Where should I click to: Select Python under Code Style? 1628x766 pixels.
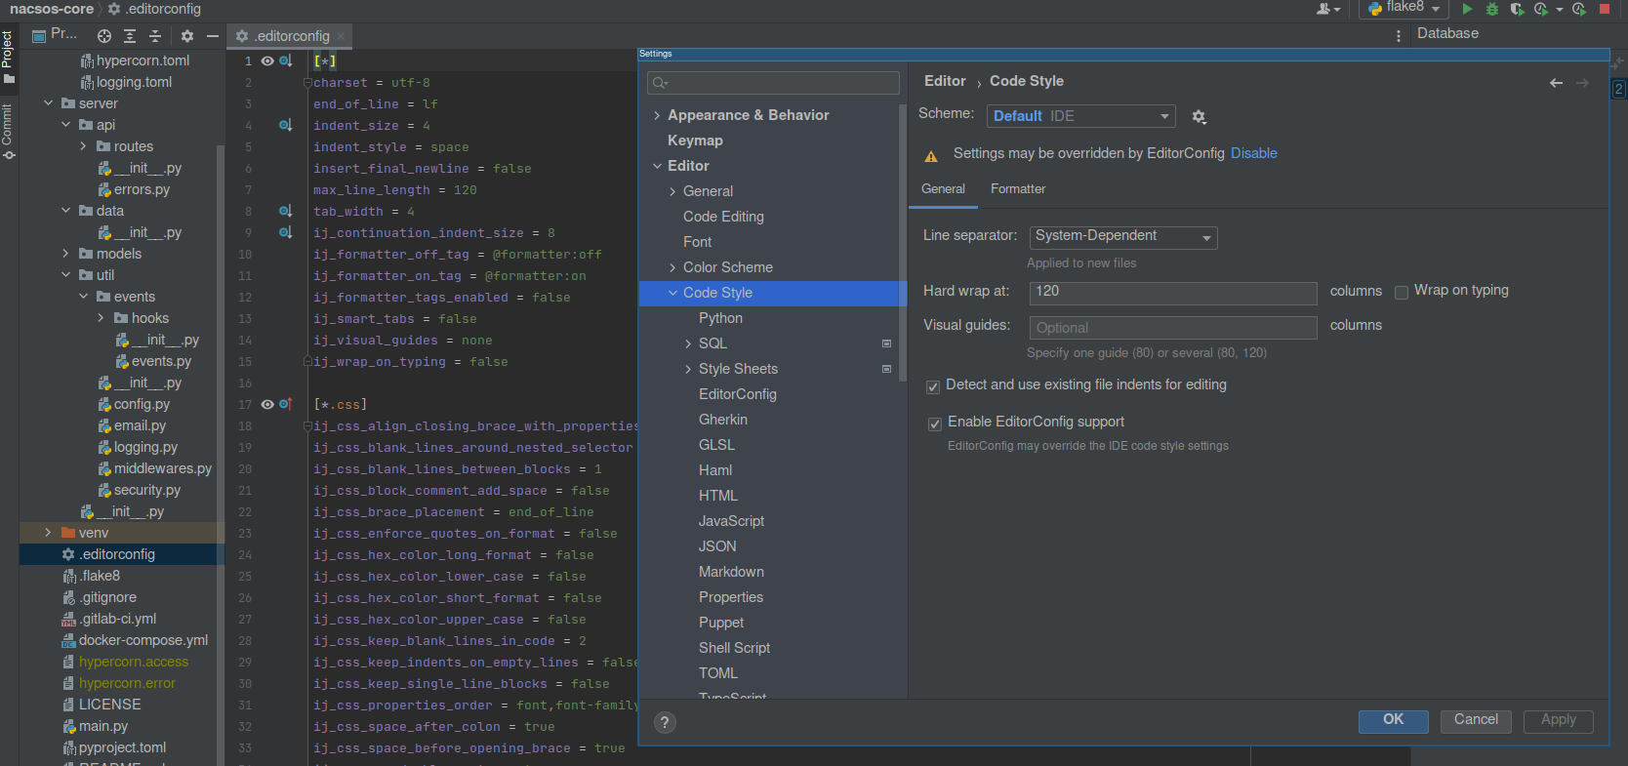pos(720,318)
